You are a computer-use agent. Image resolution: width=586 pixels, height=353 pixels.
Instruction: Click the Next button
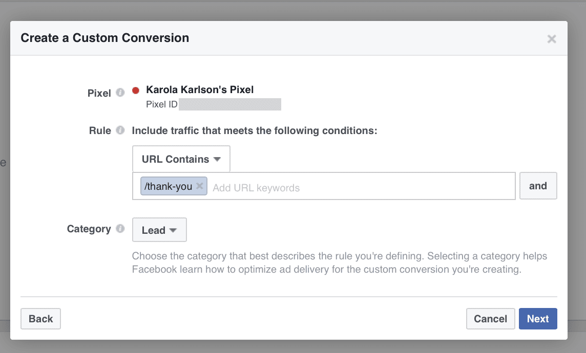click(x=538, y=318)
